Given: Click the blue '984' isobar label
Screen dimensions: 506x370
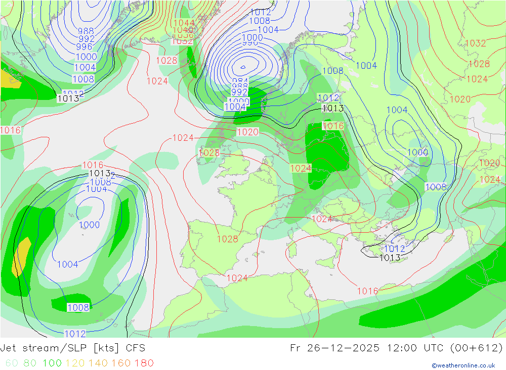Looking at the screenshot, I should 240,80.
